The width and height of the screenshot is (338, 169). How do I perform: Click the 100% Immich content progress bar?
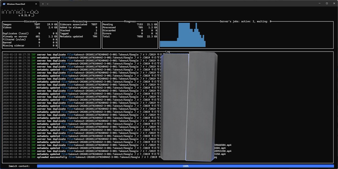(x=186, y=166)
